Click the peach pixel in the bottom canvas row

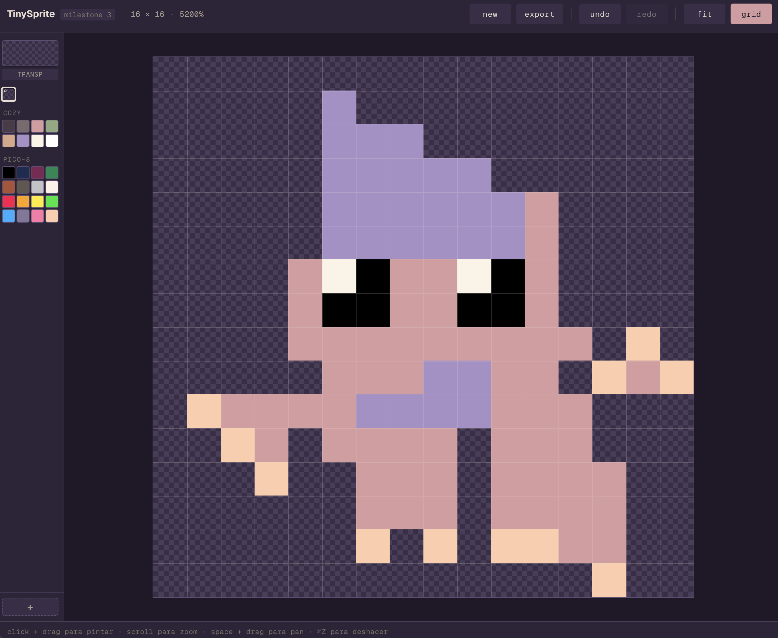pos(609,580)
